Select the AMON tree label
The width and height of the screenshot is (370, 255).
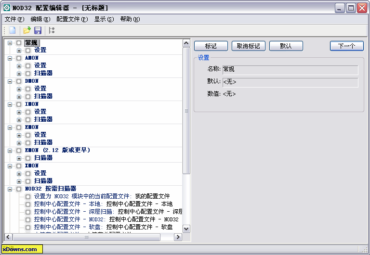point(32,58)
